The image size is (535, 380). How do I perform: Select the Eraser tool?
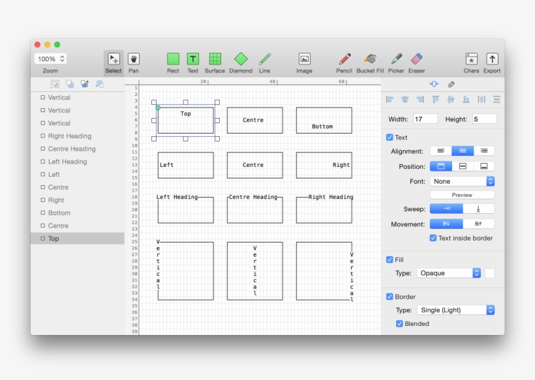pyautogui.click(x=416, y=59)
